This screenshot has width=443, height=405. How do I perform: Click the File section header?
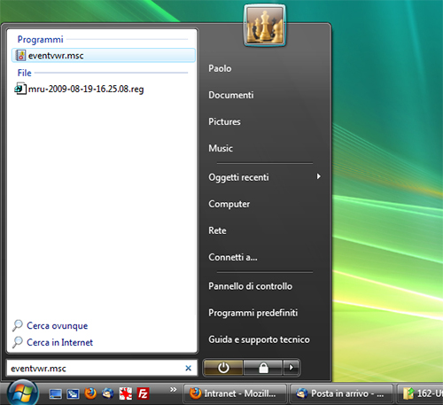point(24,73)
